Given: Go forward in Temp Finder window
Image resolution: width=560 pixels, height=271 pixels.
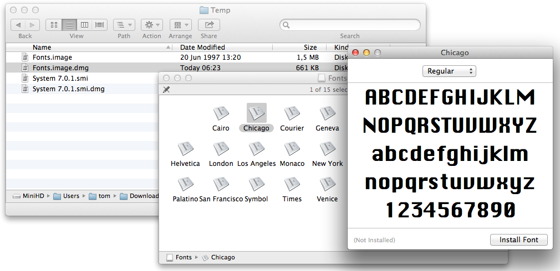Looking at the screenshot, I should (x=33, y=25).
